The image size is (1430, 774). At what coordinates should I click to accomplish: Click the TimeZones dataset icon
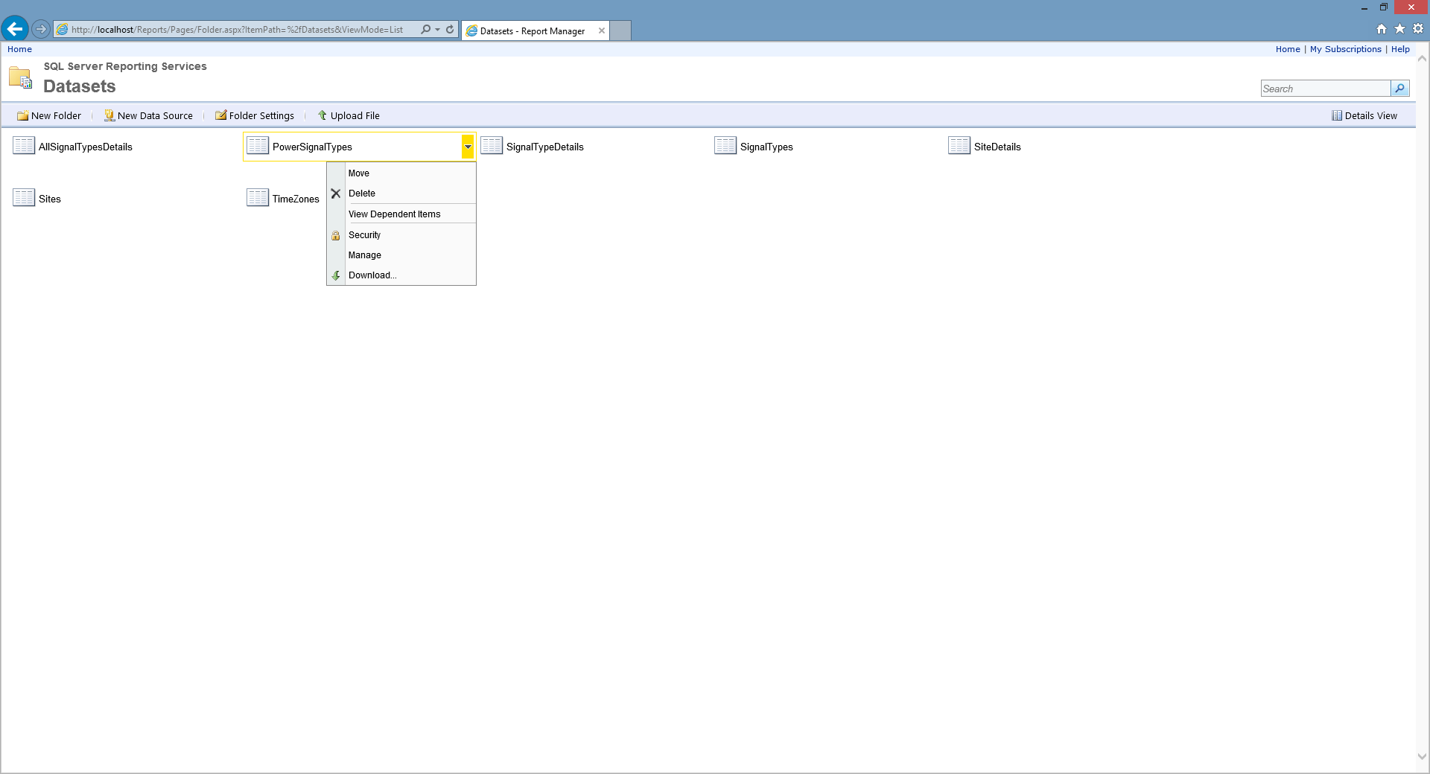pos(258,198)
